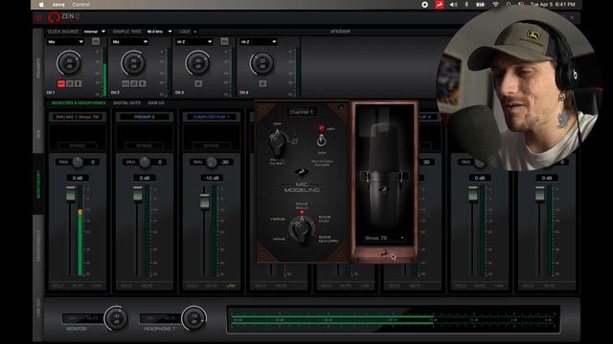Click the pan knob on PREAMP 2 channel
This screenshot has height=344, width=613.
coord(145,161)
